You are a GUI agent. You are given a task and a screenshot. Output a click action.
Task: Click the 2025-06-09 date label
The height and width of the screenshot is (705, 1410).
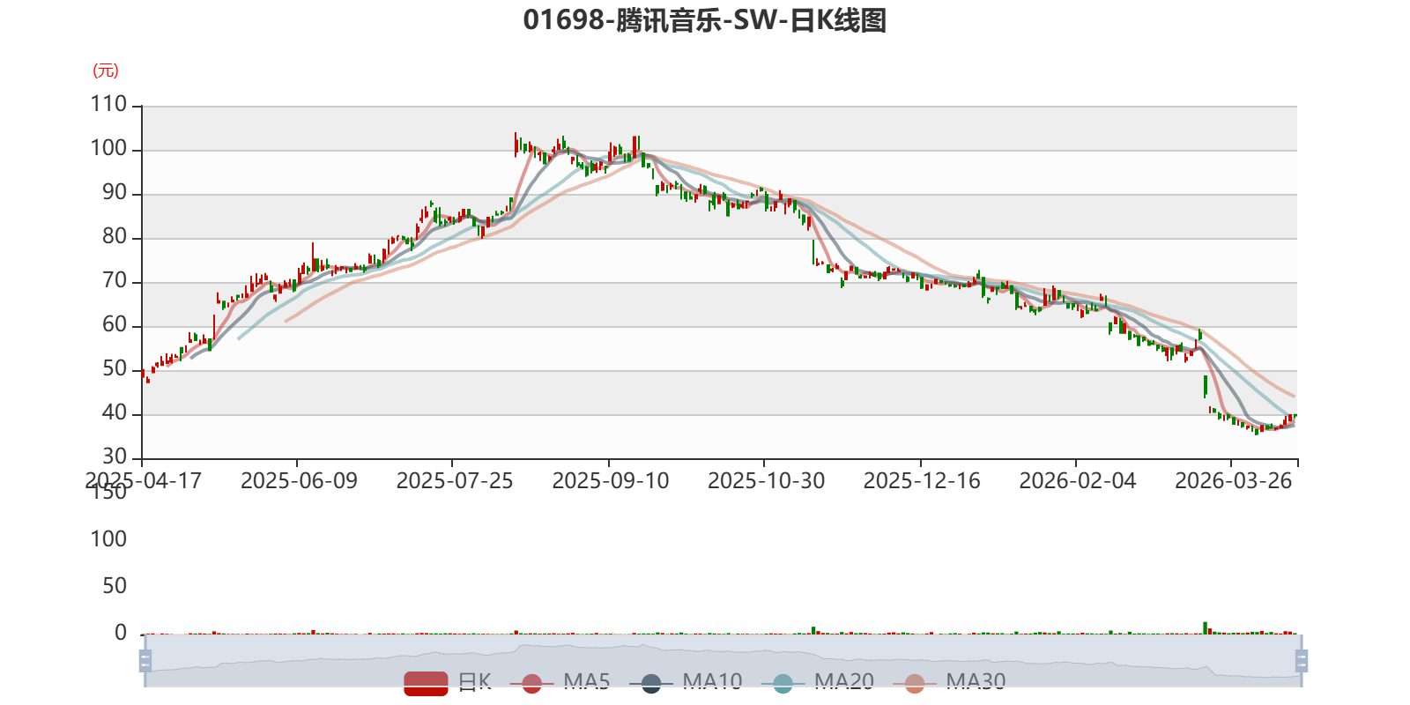[x=299, y=480]
